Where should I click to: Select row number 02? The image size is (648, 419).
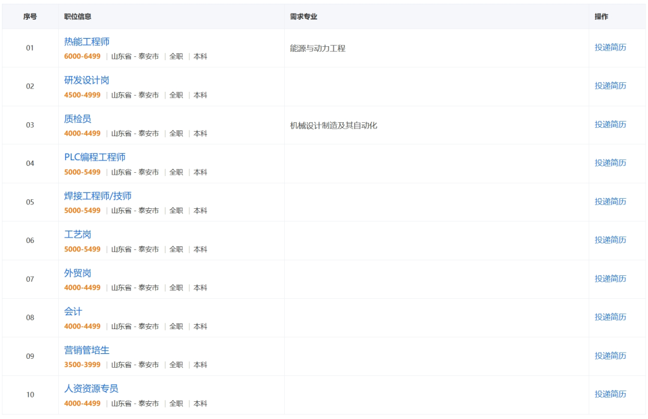(30, 86)
